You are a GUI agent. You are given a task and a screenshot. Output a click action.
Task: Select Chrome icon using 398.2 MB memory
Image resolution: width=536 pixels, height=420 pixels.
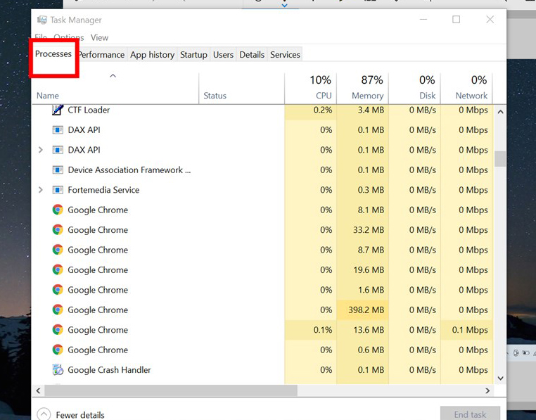pos(58,310)
